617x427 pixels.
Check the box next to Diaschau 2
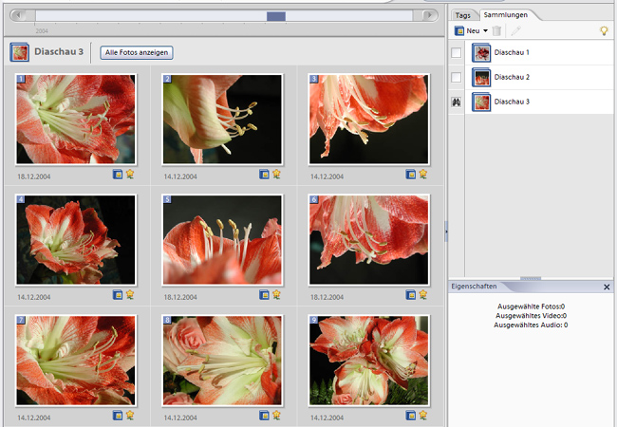(x=457, y=77)
